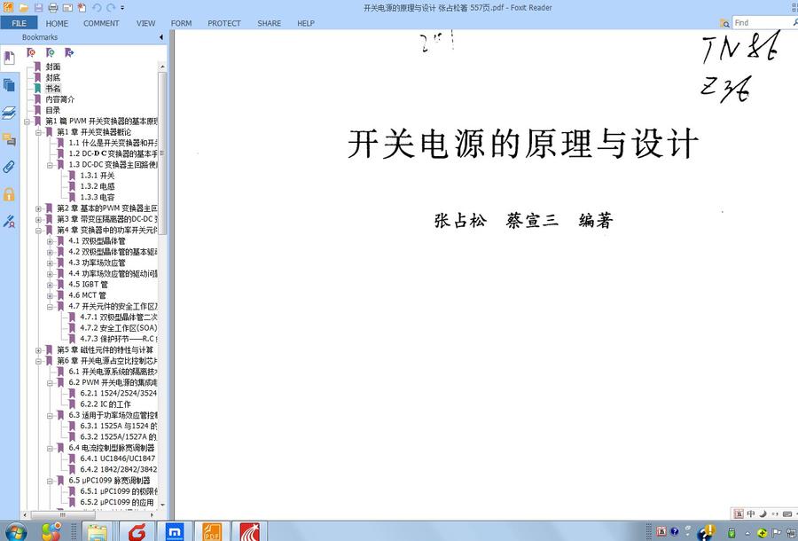This screenshot has width=798, height=541.
Task: Click the expand-current-bookmark icon above the bookmark list
Action: click(x=69, y=52)
